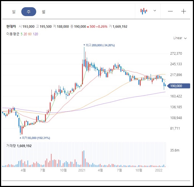This screenshot has height=187, width=194.
Task: Click the 245,133 price axis label
Action: 176,64
